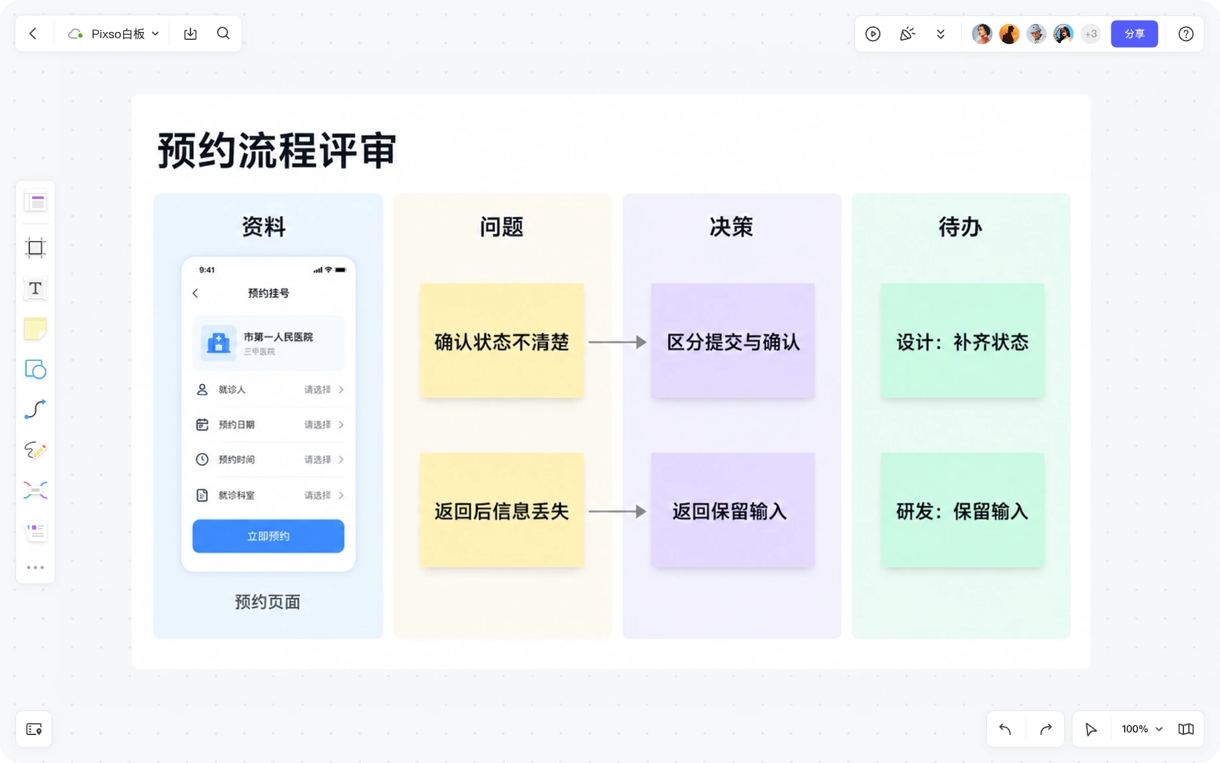This screenshot has height=763, width=1220.
Task: Click the 预约流程评审 title text
Action: tap(277, 150)
